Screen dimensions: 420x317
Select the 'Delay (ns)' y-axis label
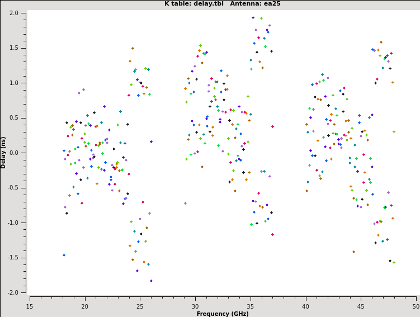(4, 153)
